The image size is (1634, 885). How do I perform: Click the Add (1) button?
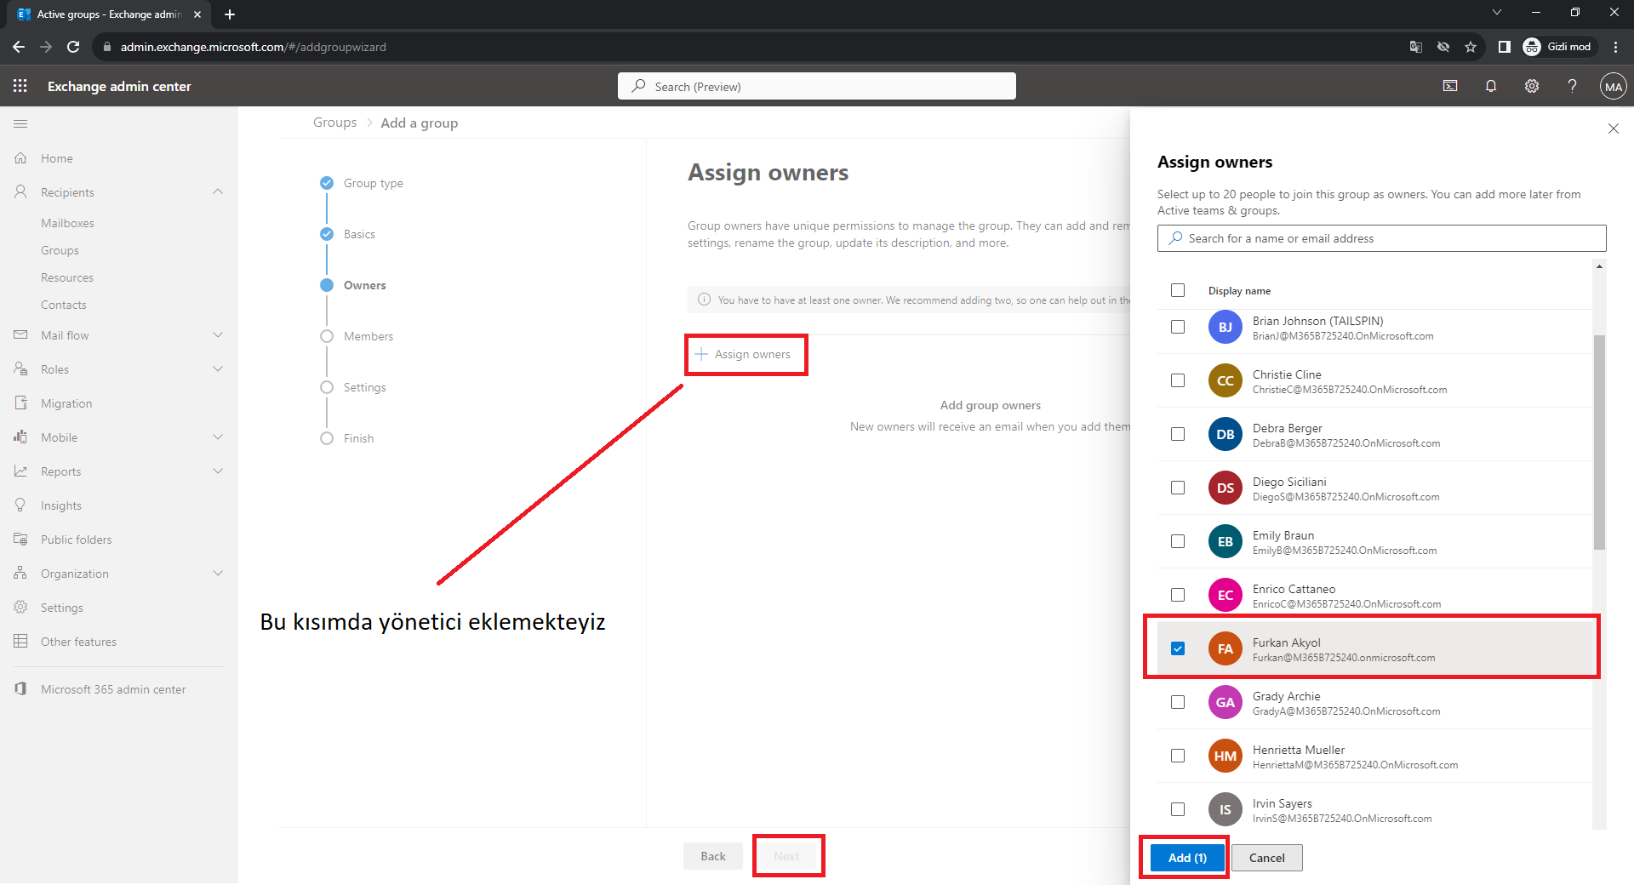point(1186,858)
